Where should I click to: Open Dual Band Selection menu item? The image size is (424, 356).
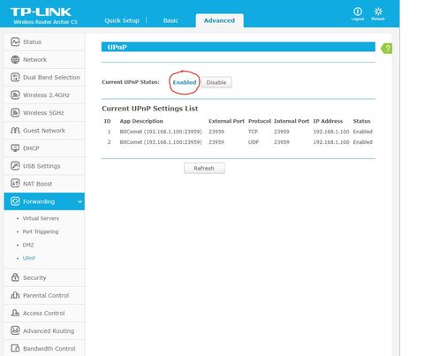(x=44, y=77)
